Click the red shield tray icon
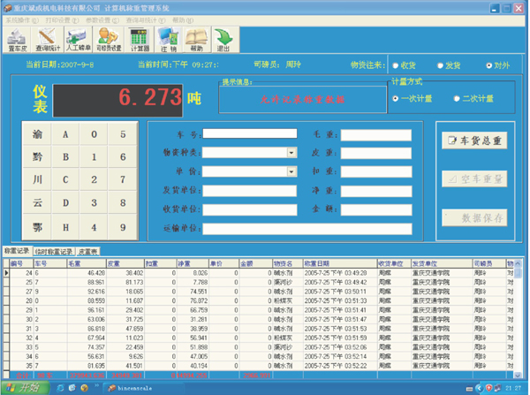This screenshot has width=530, height=395. (x=488, y=388)
